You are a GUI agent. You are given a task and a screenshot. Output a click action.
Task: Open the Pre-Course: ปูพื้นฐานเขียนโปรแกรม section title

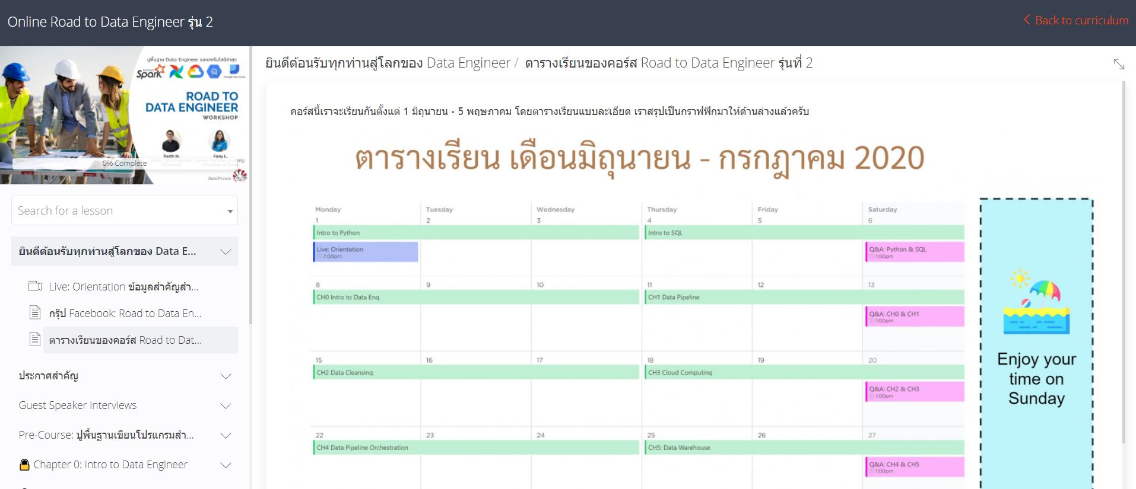pyautogui.click(x=106, y=435)
